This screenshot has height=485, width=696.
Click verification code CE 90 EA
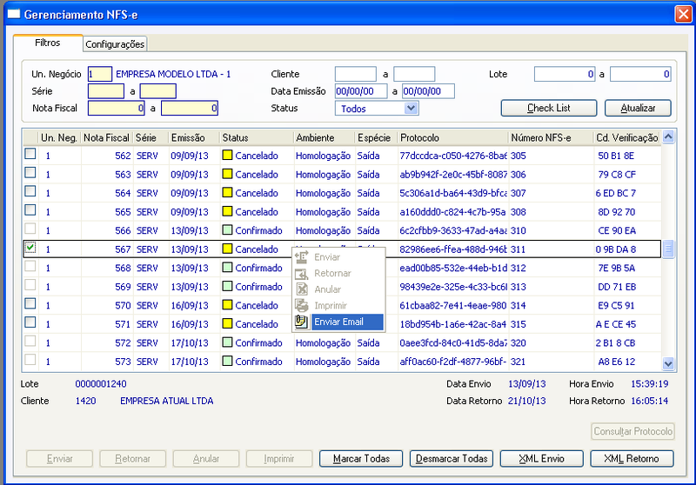[617, 230]
